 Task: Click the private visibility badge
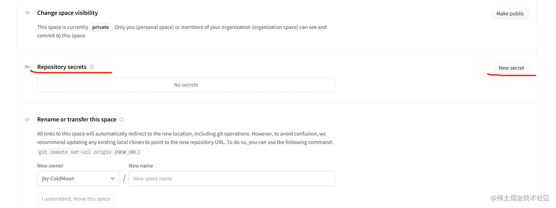pos(100,27)
